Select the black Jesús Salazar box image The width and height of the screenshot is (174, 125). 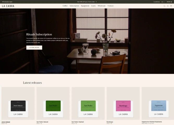(18, 103)
